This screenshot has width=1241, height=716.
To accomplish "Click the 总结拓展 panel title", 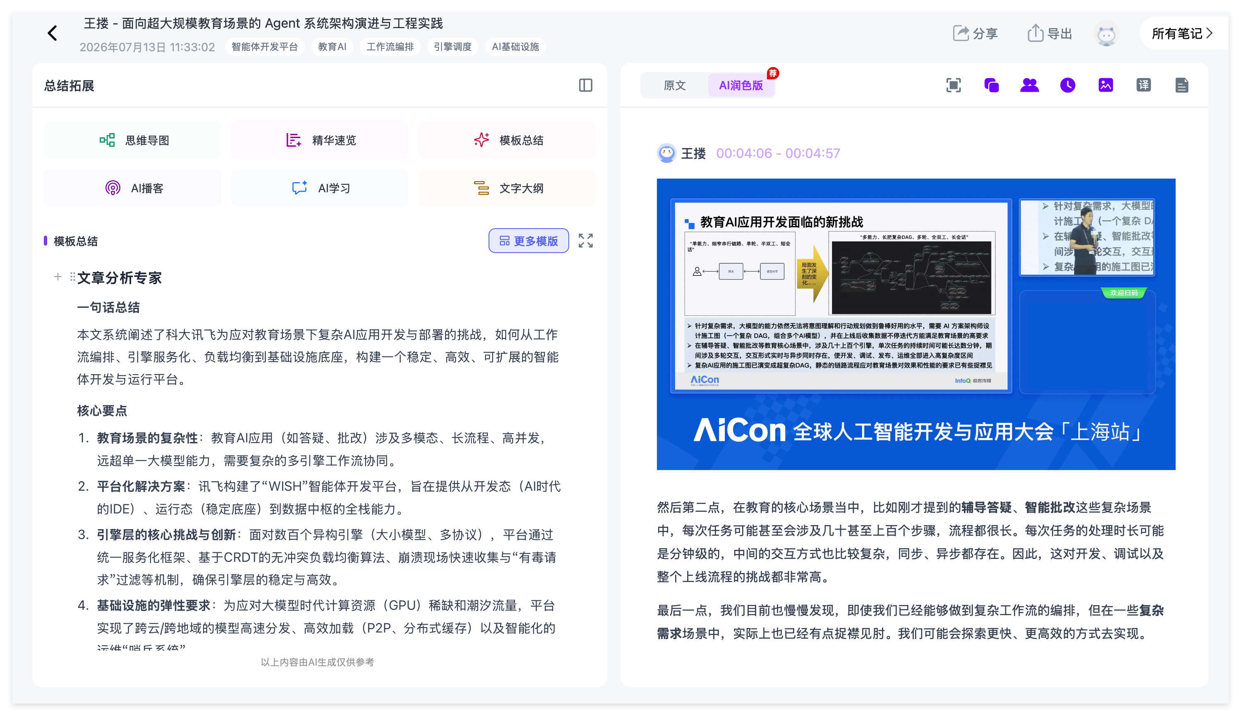I will tap(69, 86).
